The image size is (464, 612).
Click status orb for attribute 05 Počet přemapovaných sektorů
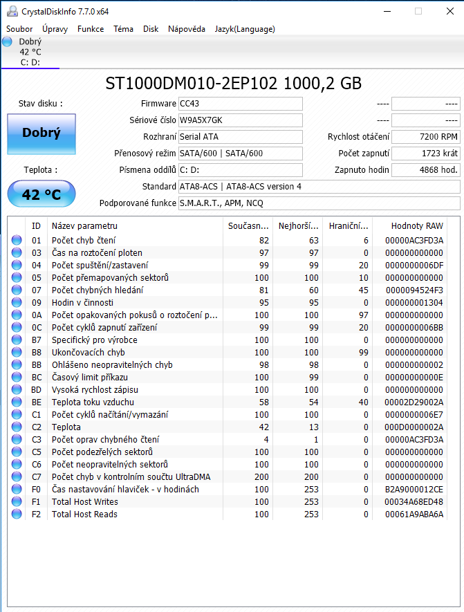coord(17,277)
